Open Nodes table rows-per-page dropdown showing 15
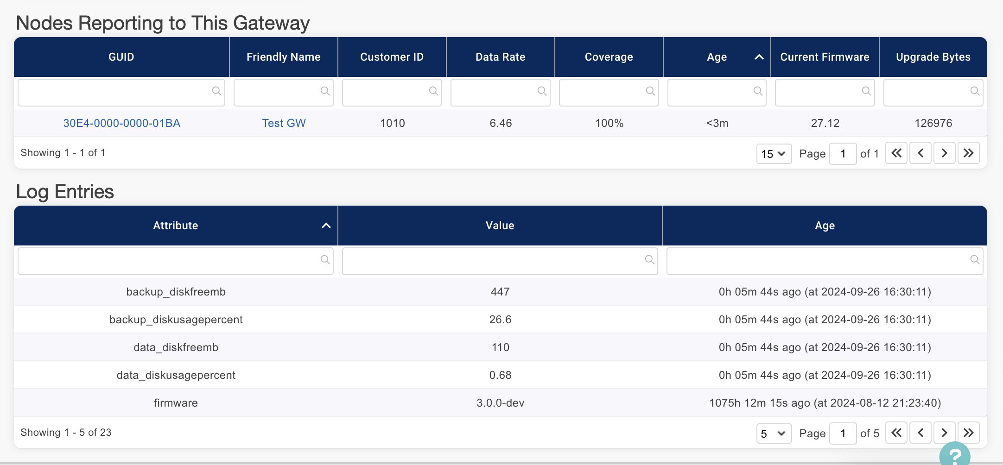The height and width of the screenshot is (465, 1003). click(x=774, y=154)
